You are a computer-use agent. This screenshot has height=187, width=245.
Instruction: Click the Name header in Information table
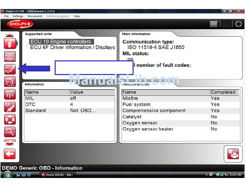(47, 92)
